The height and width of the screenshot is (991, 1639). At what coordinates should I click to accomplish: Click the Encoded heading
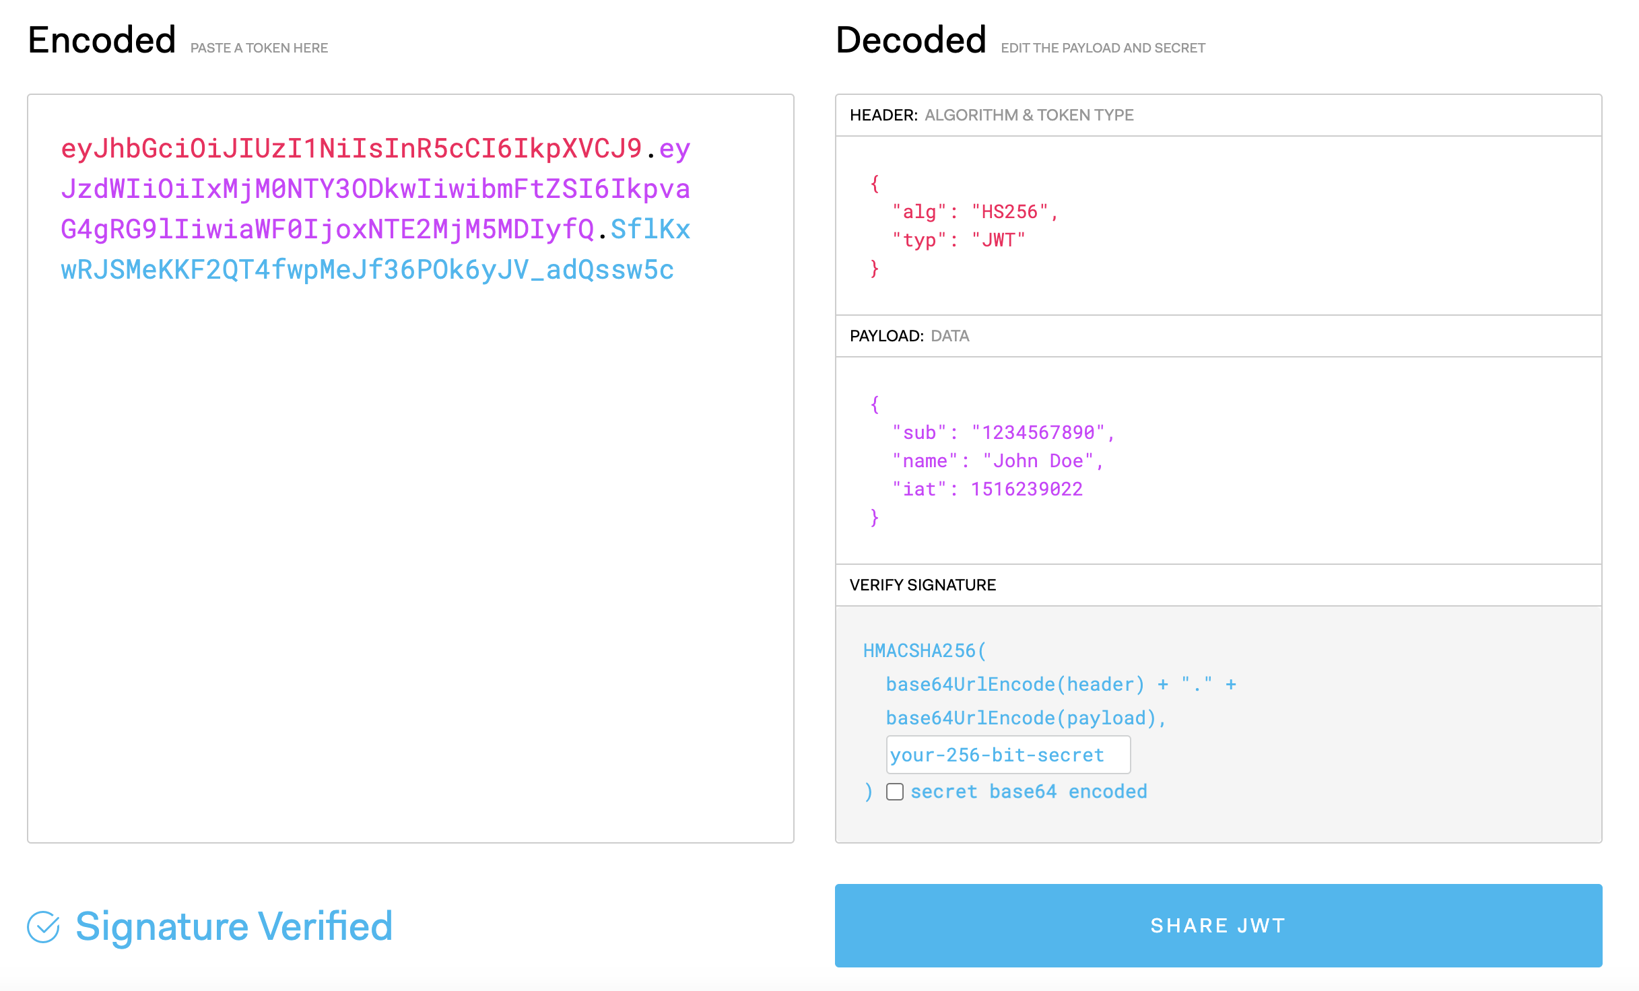pyautogui.click(x=102, y=40)
